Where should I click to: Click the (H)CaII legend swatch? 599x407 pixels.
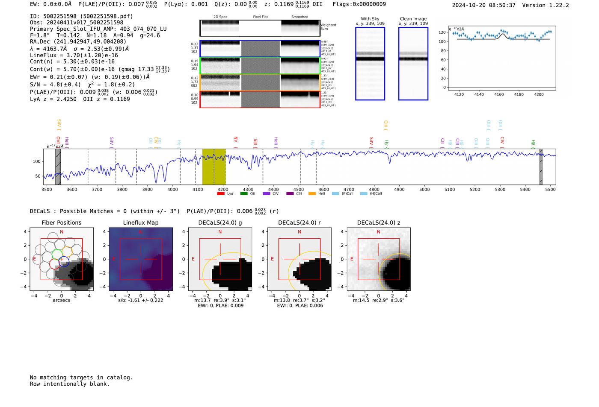[x=364, y=194]
